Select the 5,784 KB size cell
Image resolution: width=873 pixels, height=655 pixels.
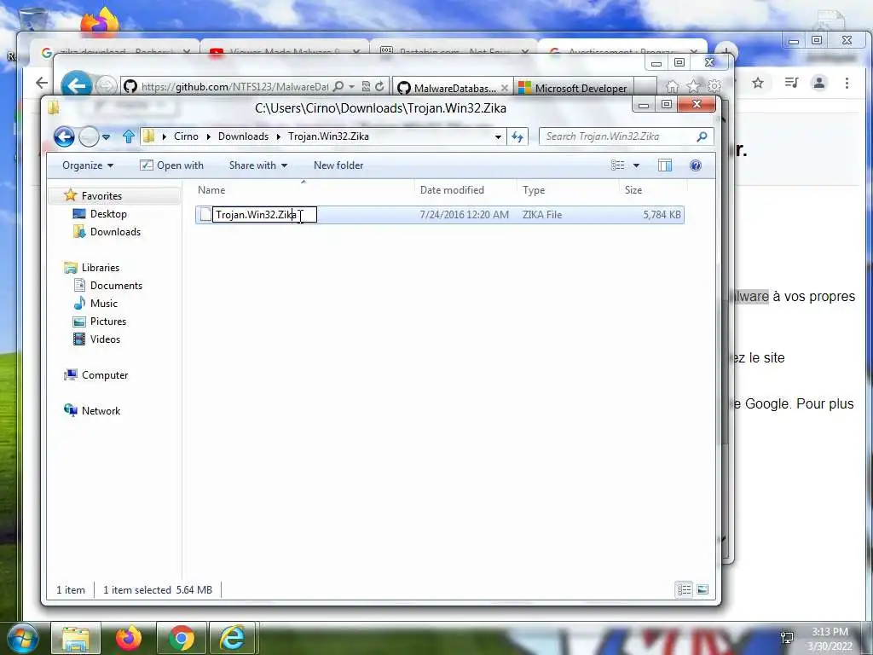[x=662, y=215]
